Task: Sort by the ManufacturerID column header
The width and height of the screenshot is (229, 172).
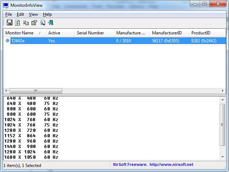Action: coord(169,33)
